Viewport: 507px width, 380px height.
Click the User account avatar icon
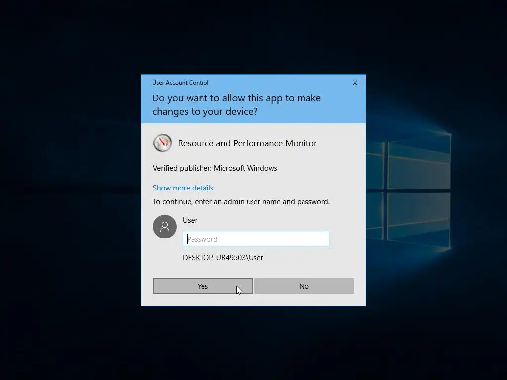[x=165, y=227]
